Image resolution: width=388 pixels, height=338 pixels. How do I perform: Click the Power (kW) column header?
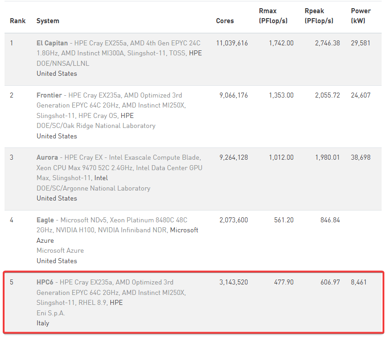(x=361, y=16)
